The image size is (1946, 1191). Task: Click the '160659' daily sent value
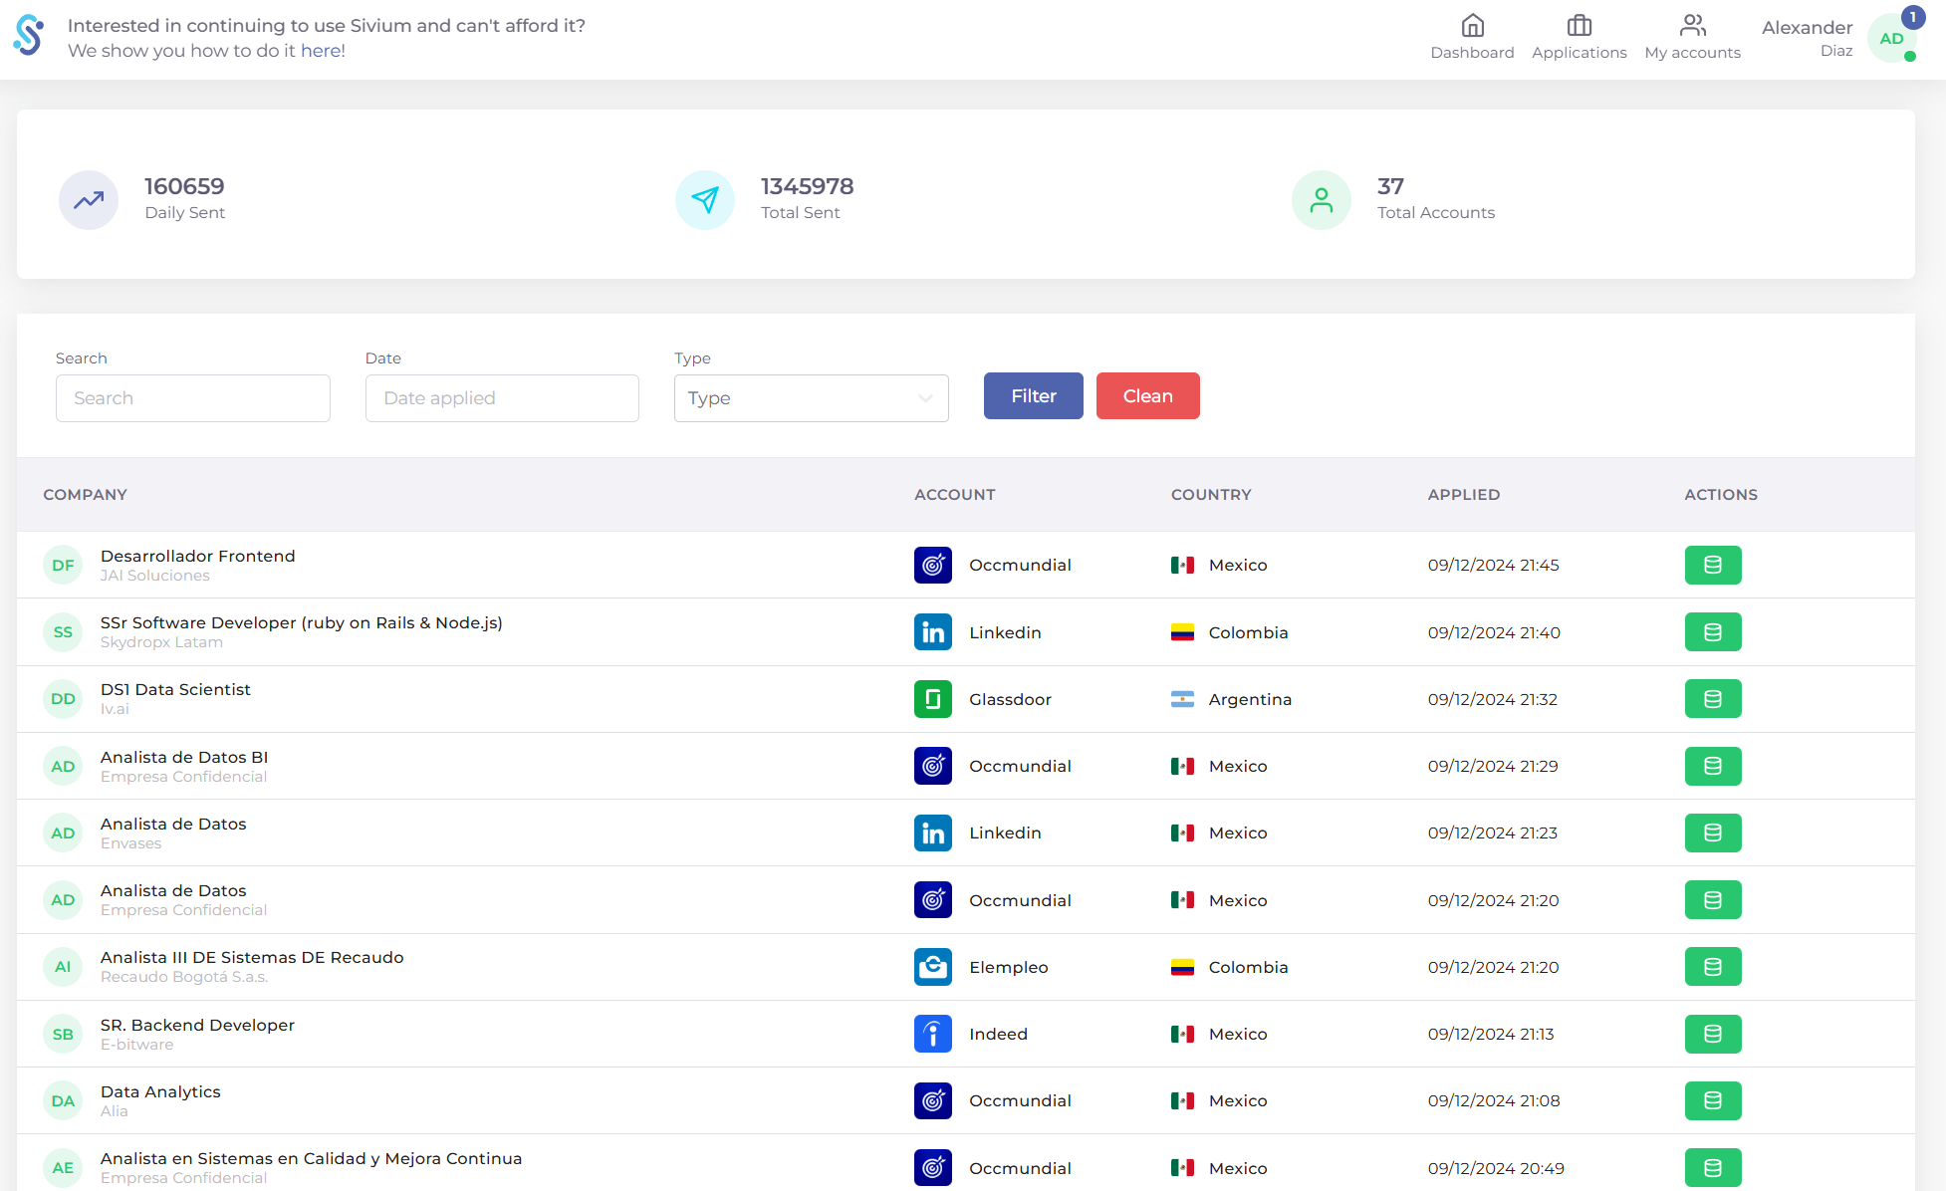[184, 186]
